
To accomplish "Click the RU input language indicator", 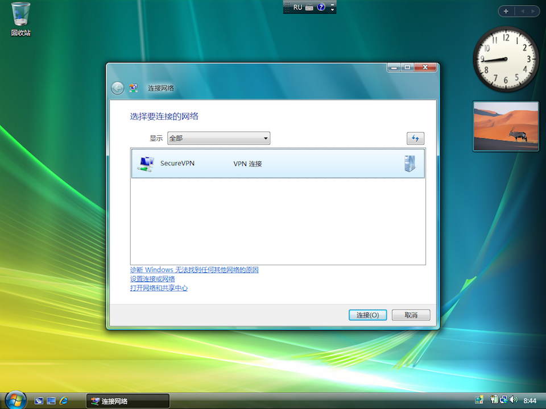I will (x=297, y=7).
